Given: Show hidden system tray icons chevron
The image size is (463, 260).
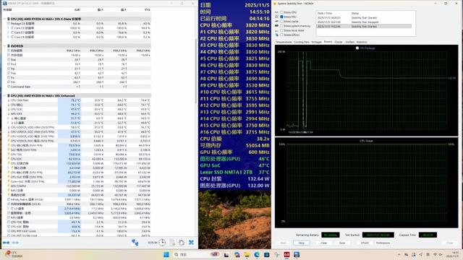Looking at the screenshot, I should 399,254.
